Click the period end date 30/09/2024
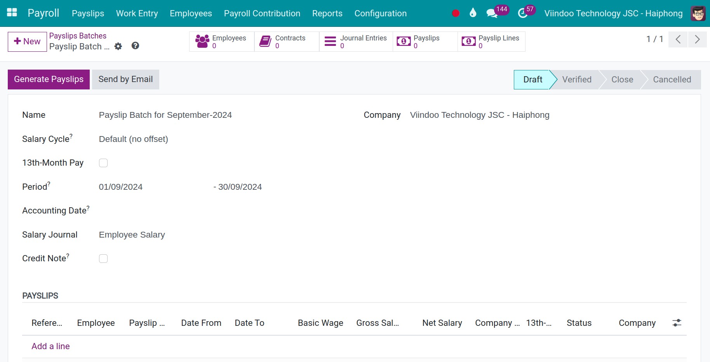 [240, 187]
